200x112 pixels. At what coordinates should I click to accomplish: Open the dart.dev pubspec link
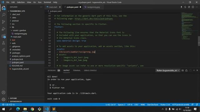[94, 19]
